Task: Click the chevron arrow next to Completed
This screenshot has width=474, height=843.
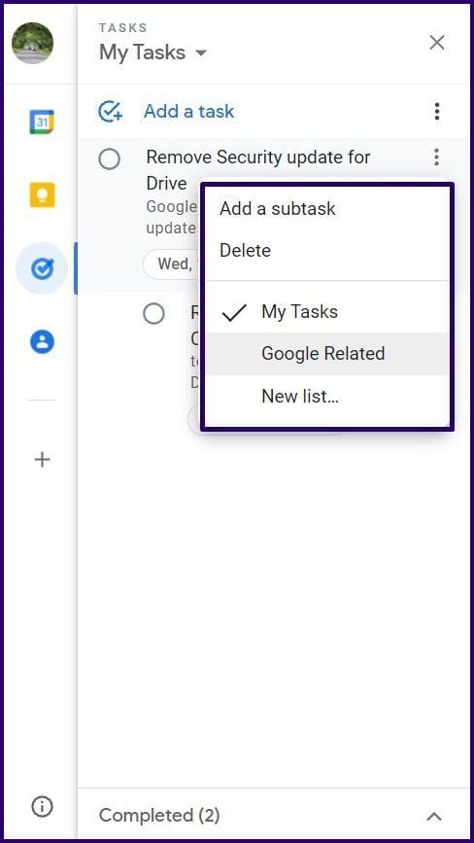Action: 434,817
